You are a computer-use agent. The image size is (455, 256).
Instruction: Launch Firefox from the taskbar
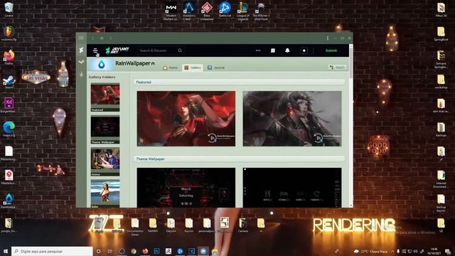145,251
